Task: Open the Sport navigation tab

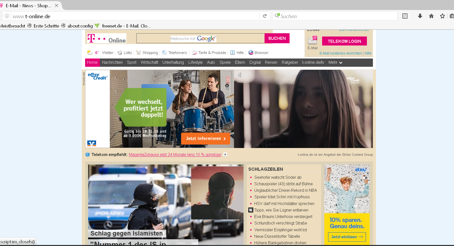Action: [x=132, y=62]
